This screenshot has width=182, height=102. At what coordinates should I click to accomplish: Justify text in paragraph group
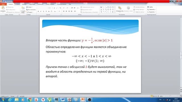(72, 11)
